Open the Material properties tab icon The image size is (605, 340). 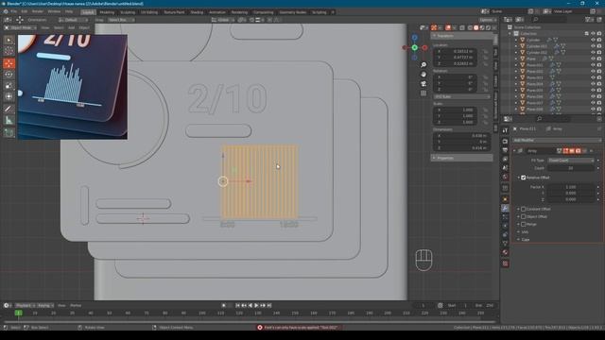coord(505,252)
